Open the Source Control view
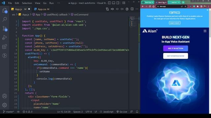The image size is (211, 118). pos(5,29)
